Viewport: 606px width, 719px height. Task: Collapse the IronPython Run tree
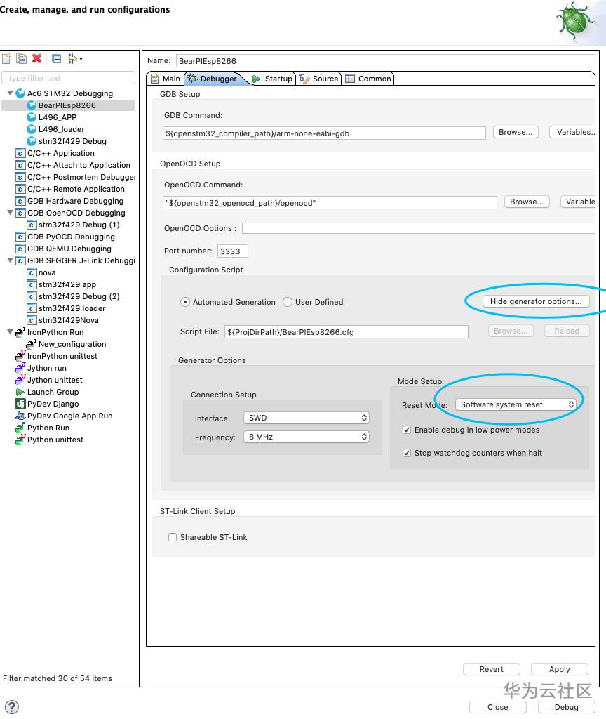(x=10, y=331)
